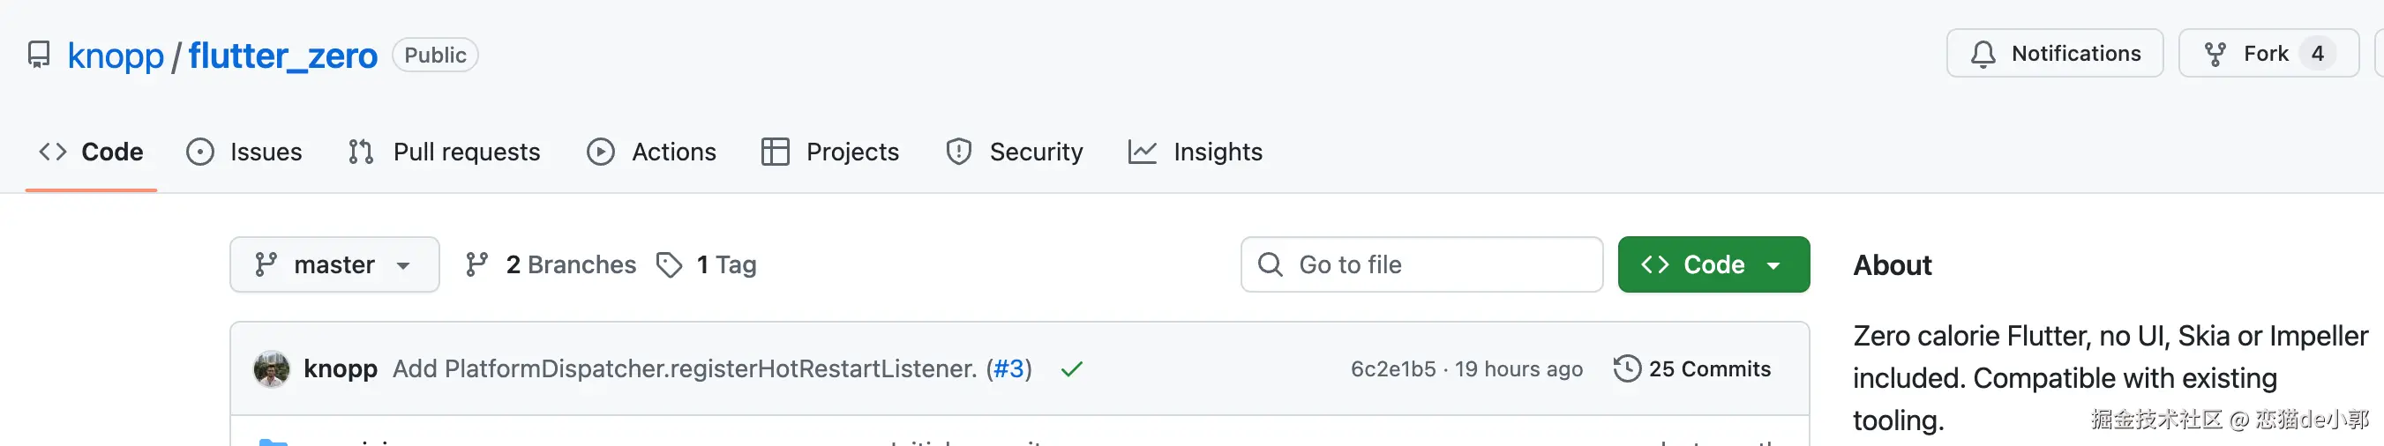This screenshot has height=446, width=2384.
Task: Click the repository book icon
Action: tap(39, 55)
